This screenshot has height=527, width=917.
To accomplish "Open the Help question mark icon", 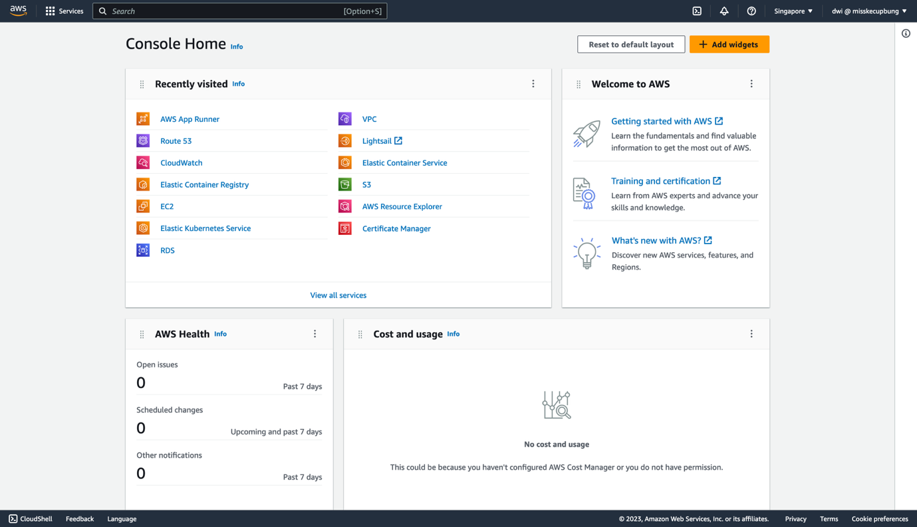I will coord(751,11).
